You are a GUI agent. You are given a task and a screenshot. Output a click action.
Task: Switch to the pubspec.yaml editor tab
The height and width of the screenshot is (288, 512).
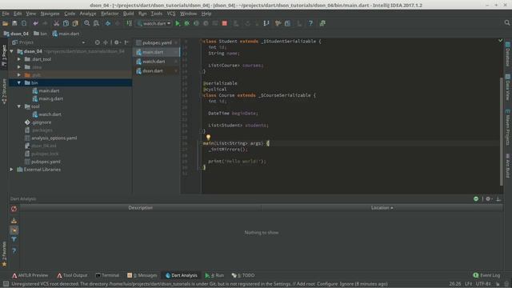[157, 42]
